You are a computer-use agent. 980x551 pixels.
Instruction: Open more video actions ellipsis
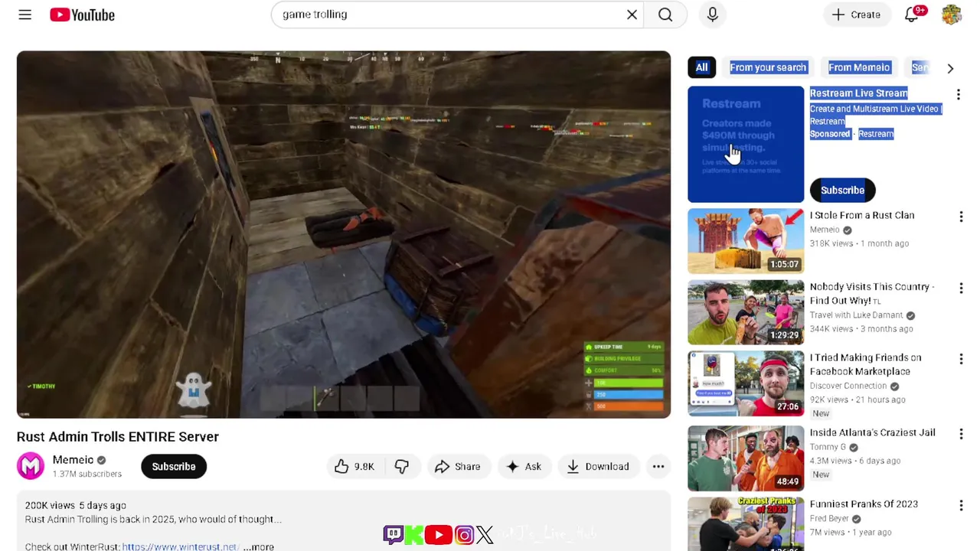[x=658, y=466]
